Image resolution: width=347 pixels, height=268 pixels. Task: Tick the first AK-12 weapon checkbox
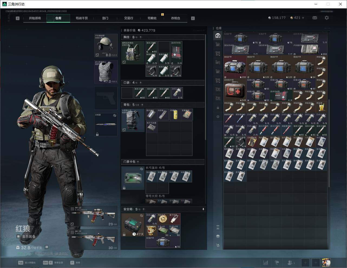click(72, 209)
